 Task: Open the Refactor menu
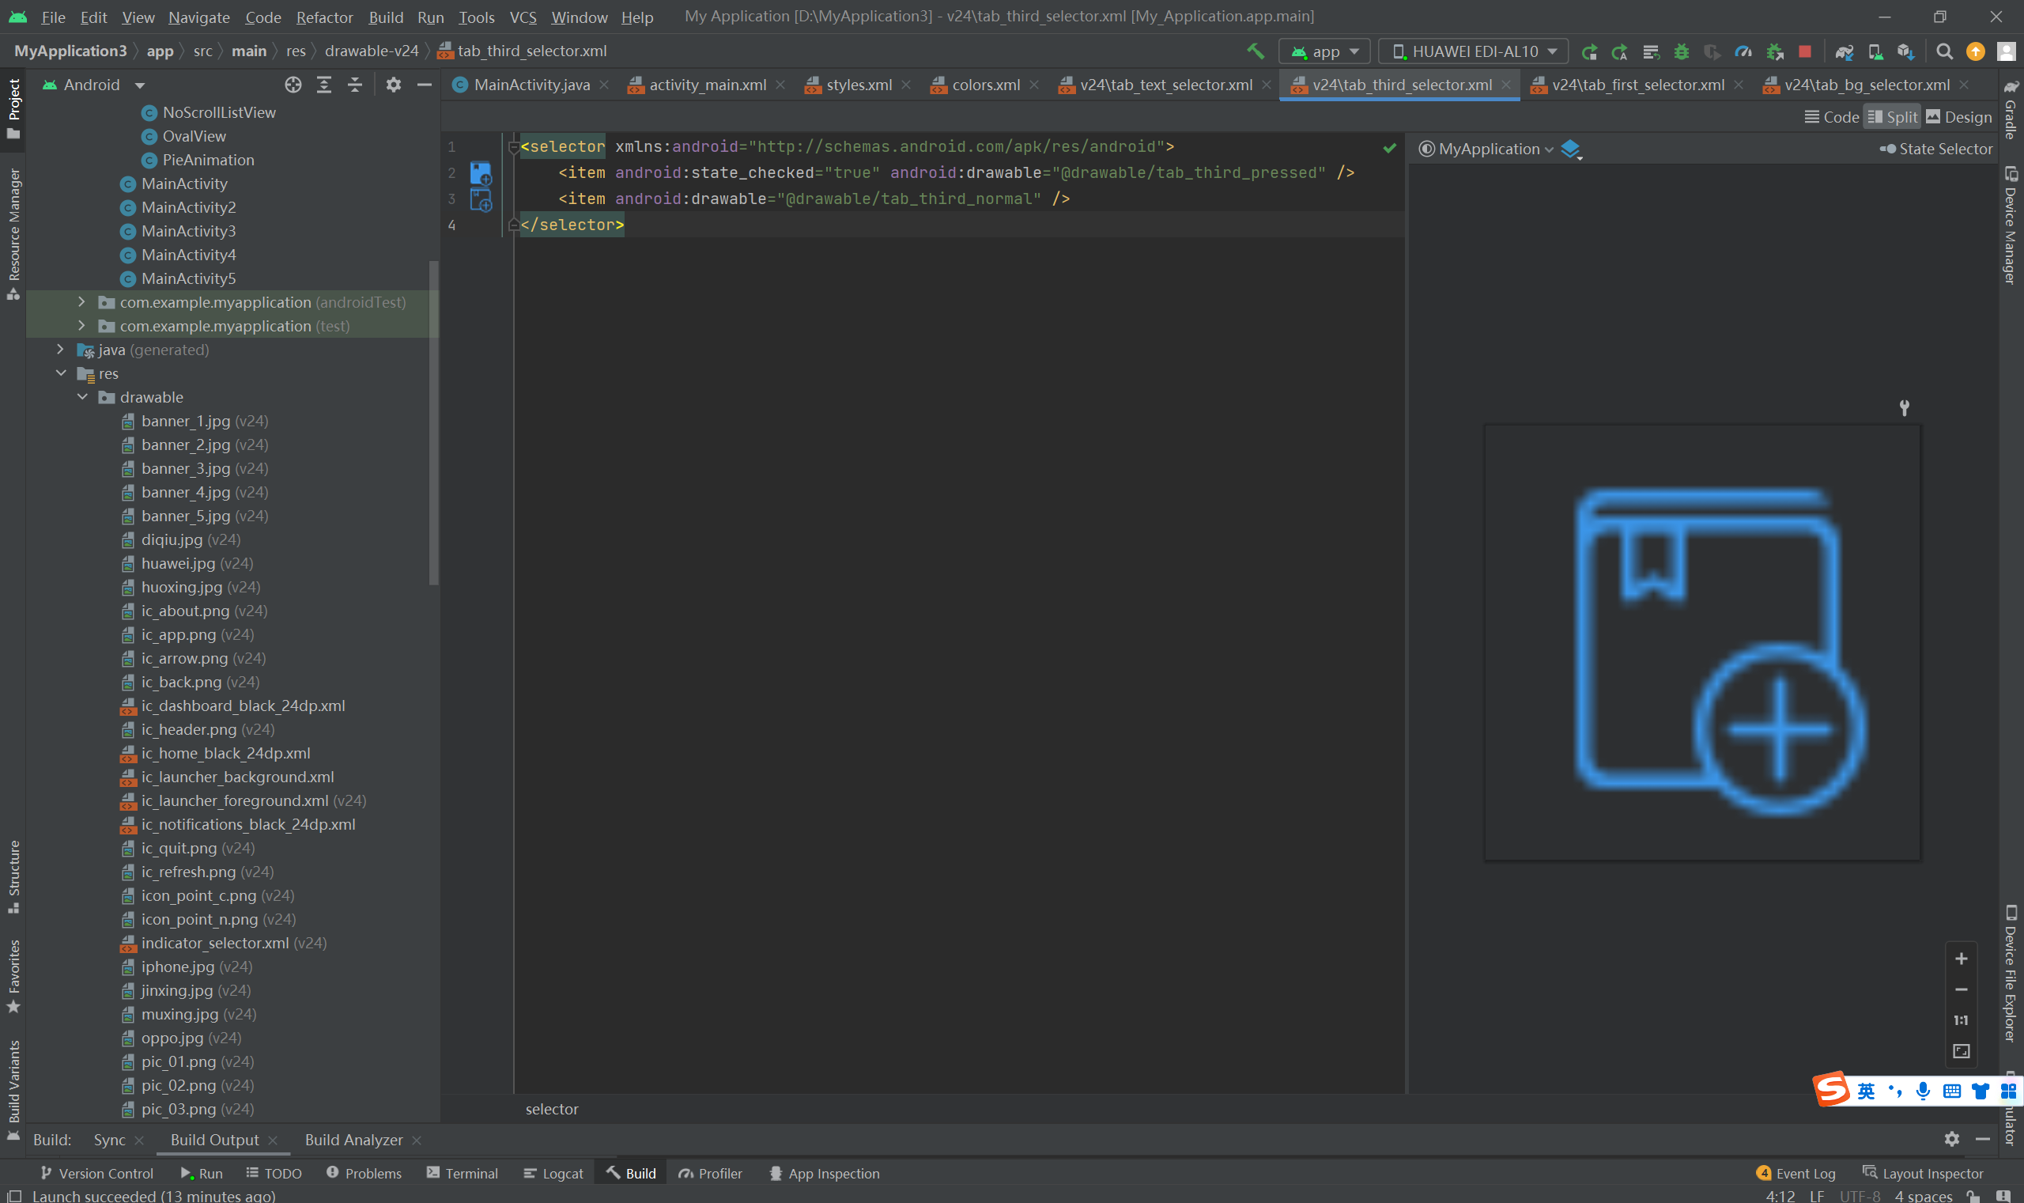tap(324, 17)
